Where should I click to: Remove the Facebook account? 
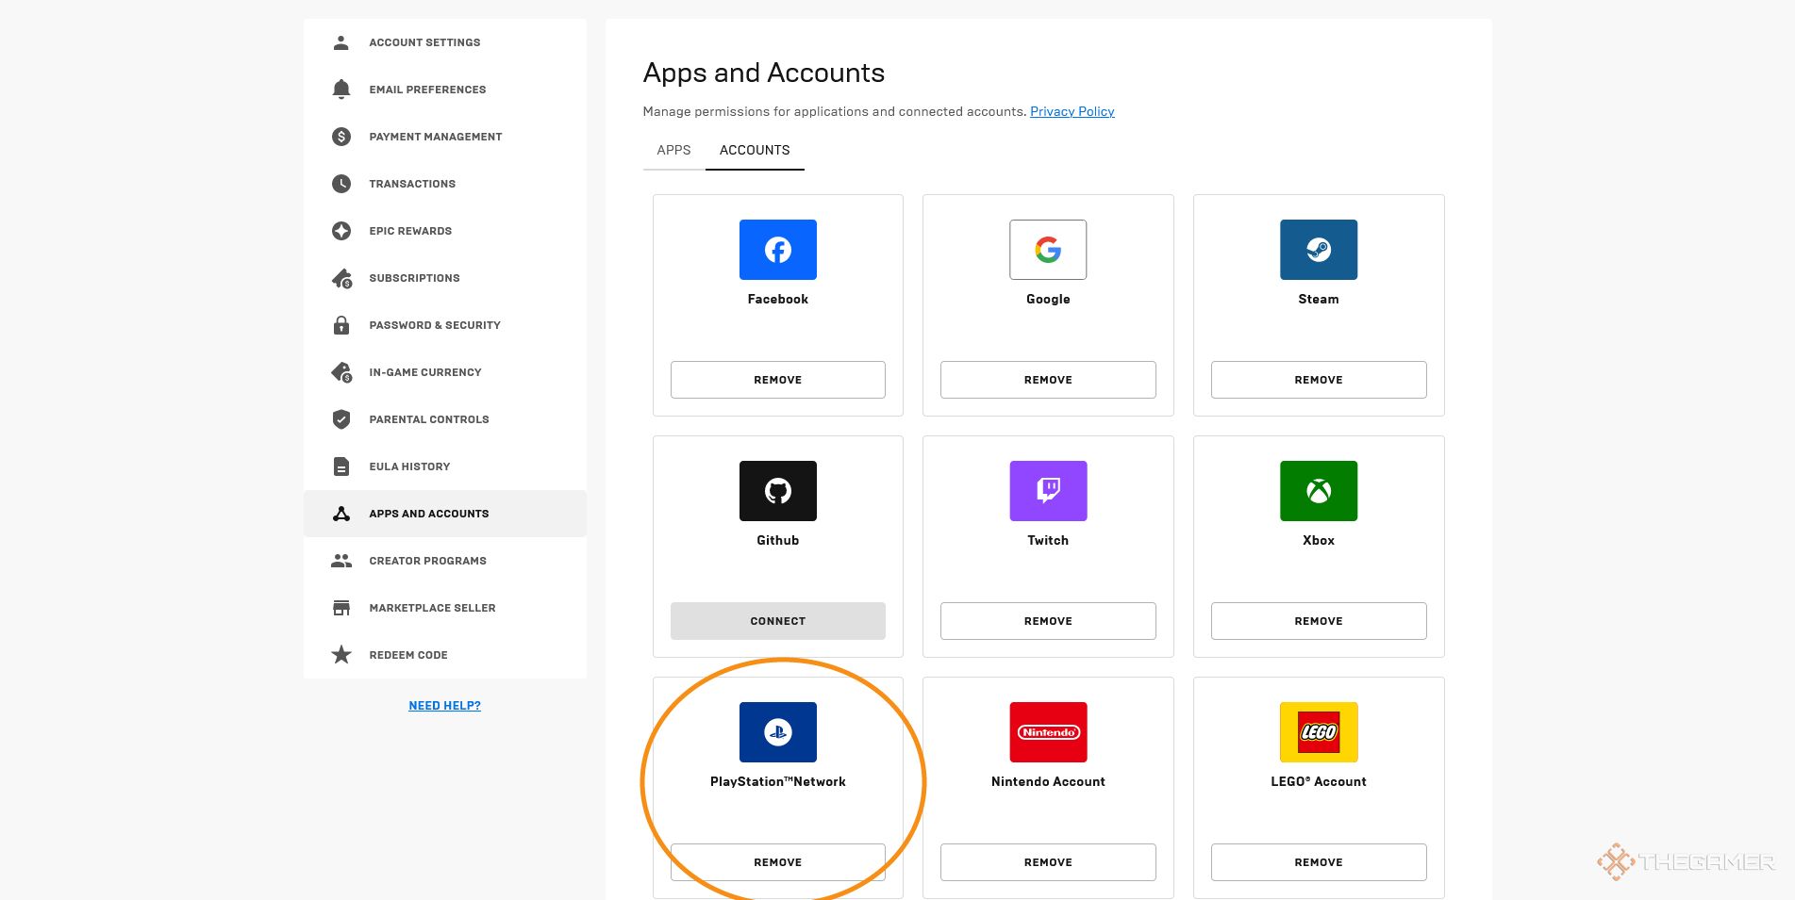pos(778,380)
